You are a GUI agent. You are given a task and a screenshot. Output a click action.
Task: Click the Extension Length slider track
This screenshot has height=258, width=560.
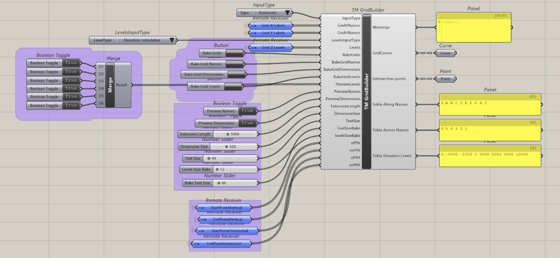pyautogui.click(x=235, y=134)
